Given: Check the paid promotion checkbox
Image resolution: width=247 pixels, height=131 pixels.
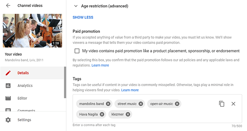Looking at the screenshot, I should (x=77, y=51).
